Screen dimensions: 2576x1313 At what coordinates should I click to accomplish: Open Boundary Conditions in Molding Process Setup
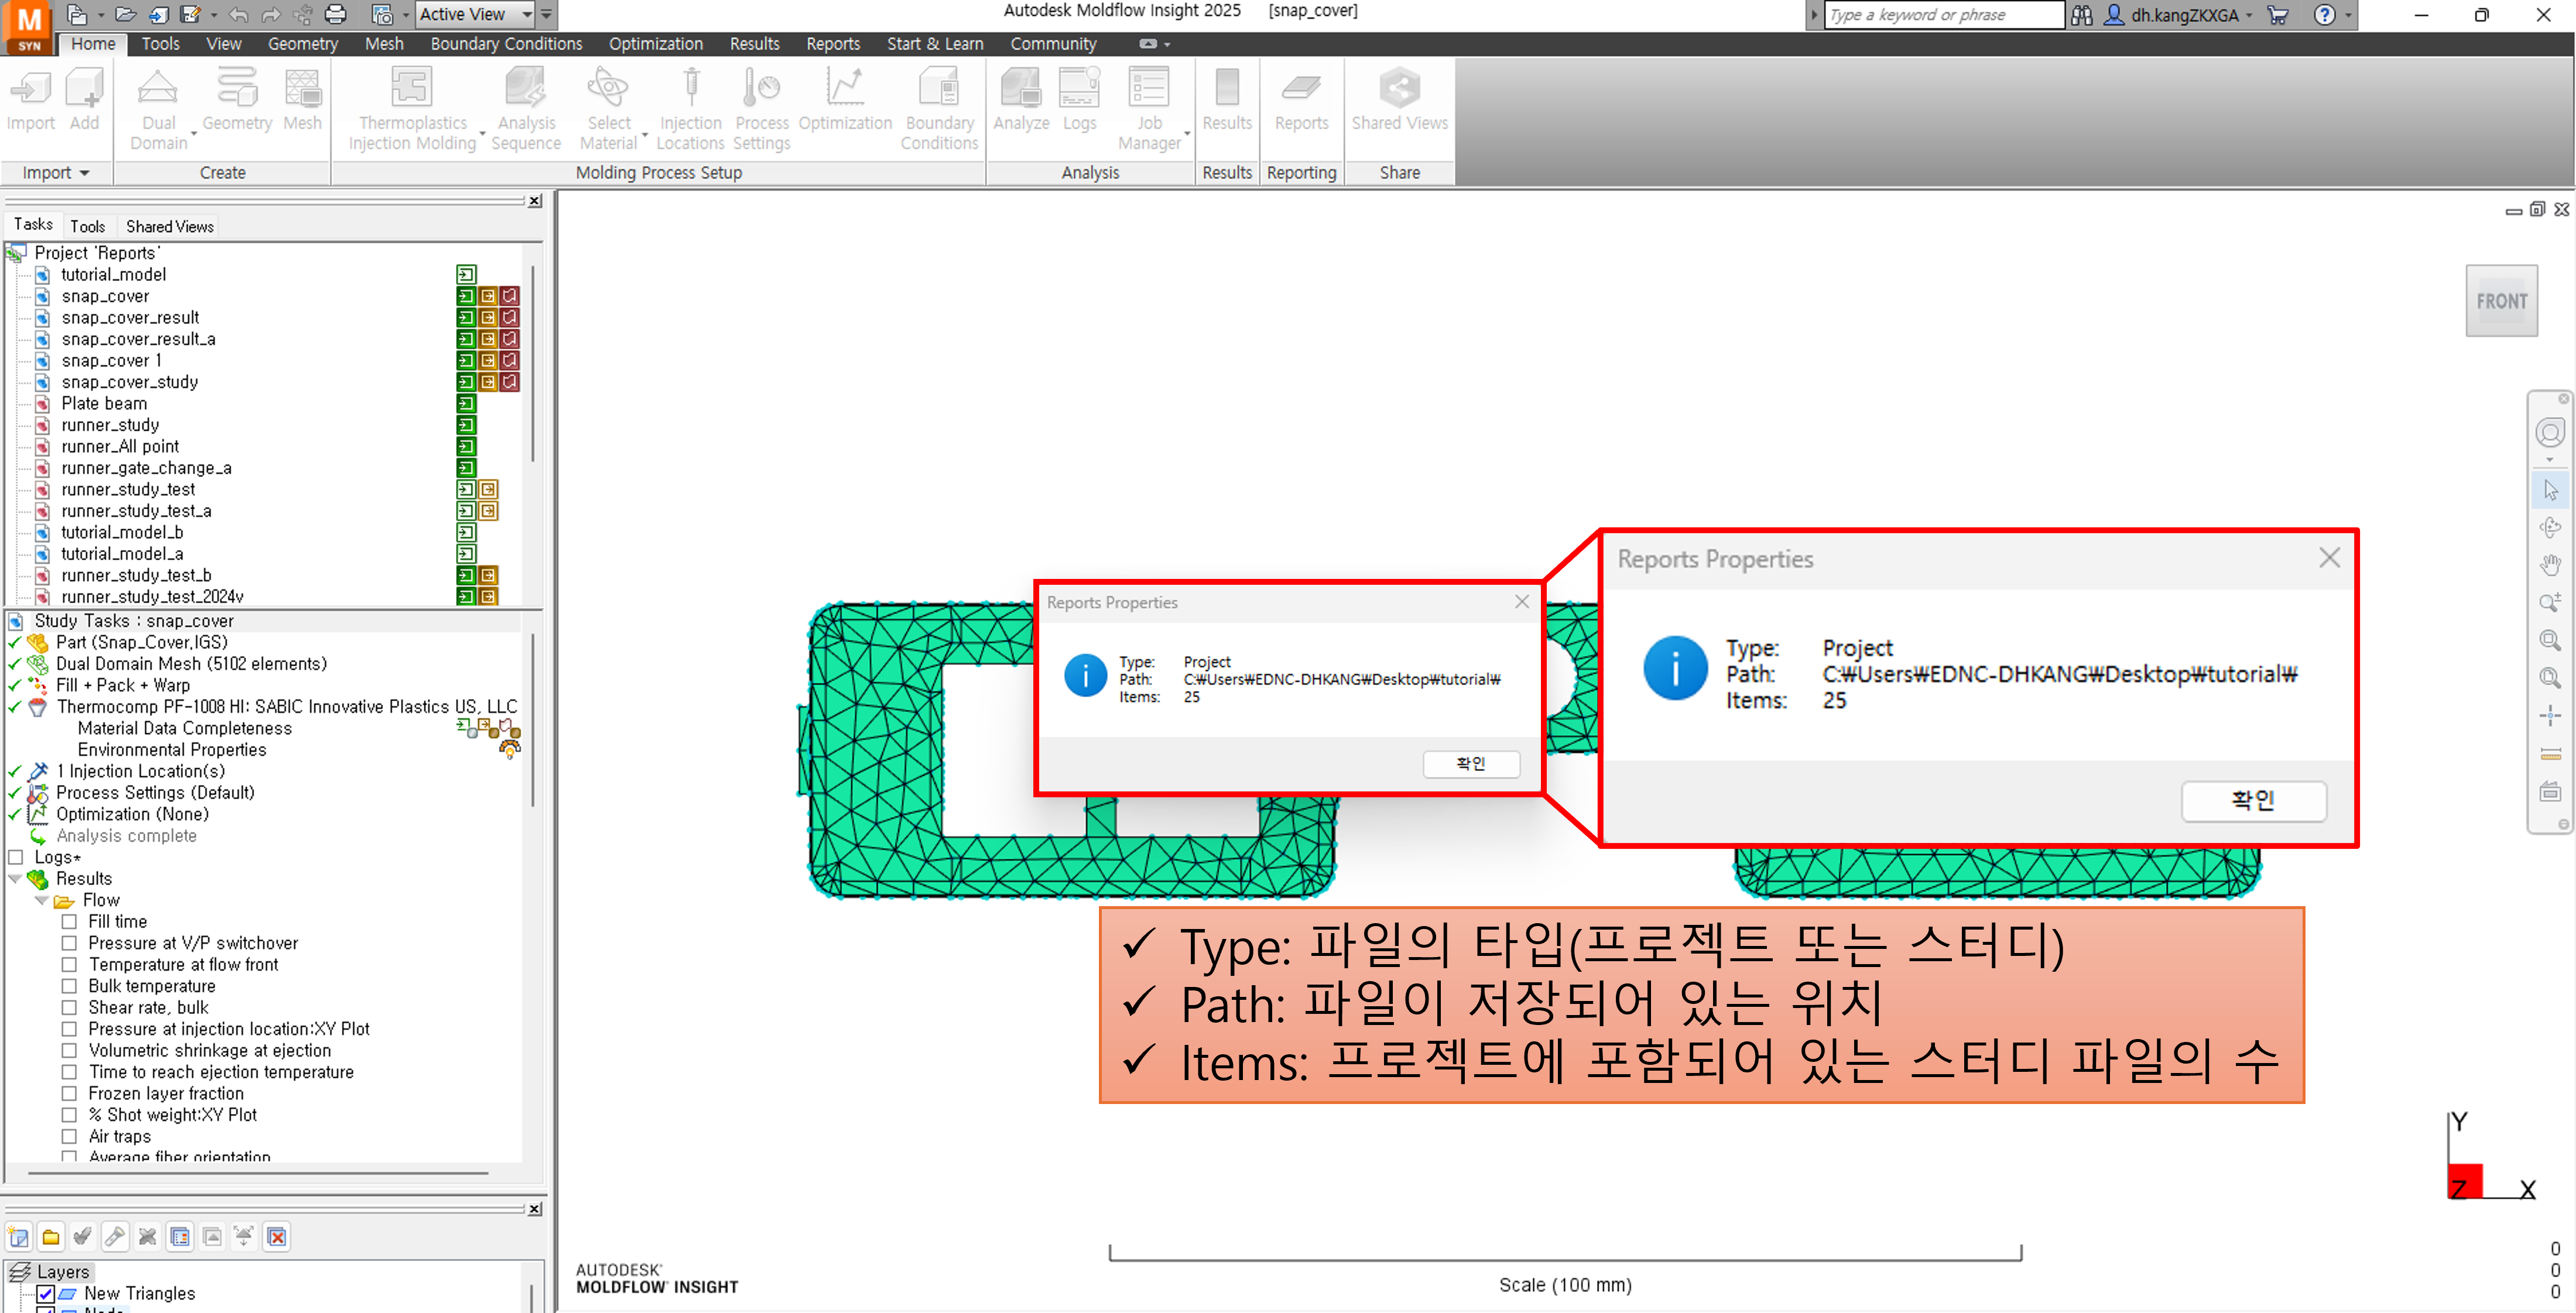[x=939, y=109]
